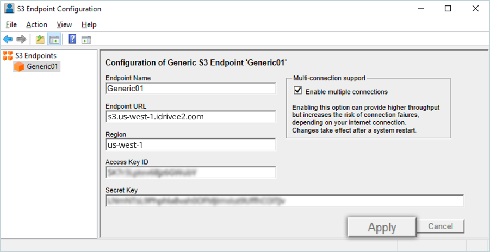The image size is (490, 252).
Task: Click the grey Forward arrow icon
Action: (x=21, y=39)
